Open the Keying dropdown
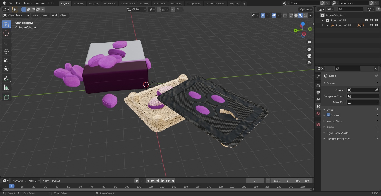The height and width of the screenshot is (196, 381). click(x=34, y=181)
